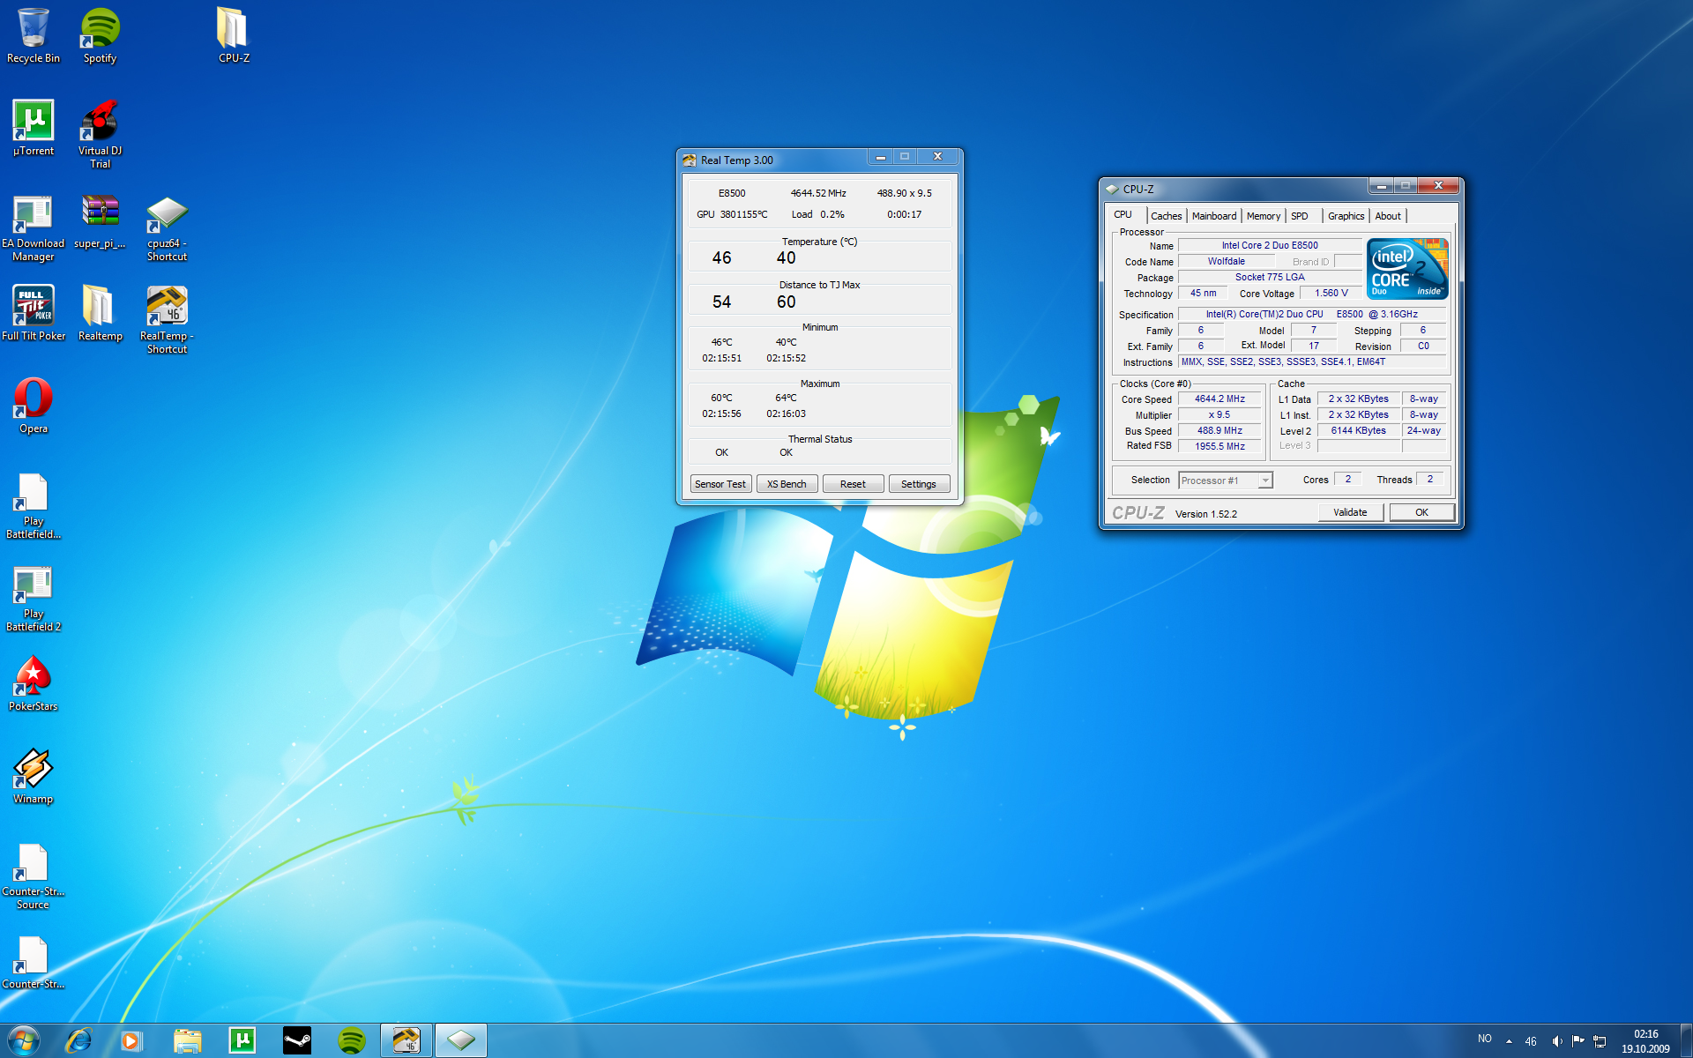Open the CPU-Z folder on the desktop
This screenshot has height=1058, width=1693.
[234, 35]
